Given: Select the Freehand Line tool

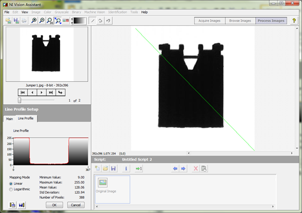Looking at the screenshot, I should coord(108,20).
